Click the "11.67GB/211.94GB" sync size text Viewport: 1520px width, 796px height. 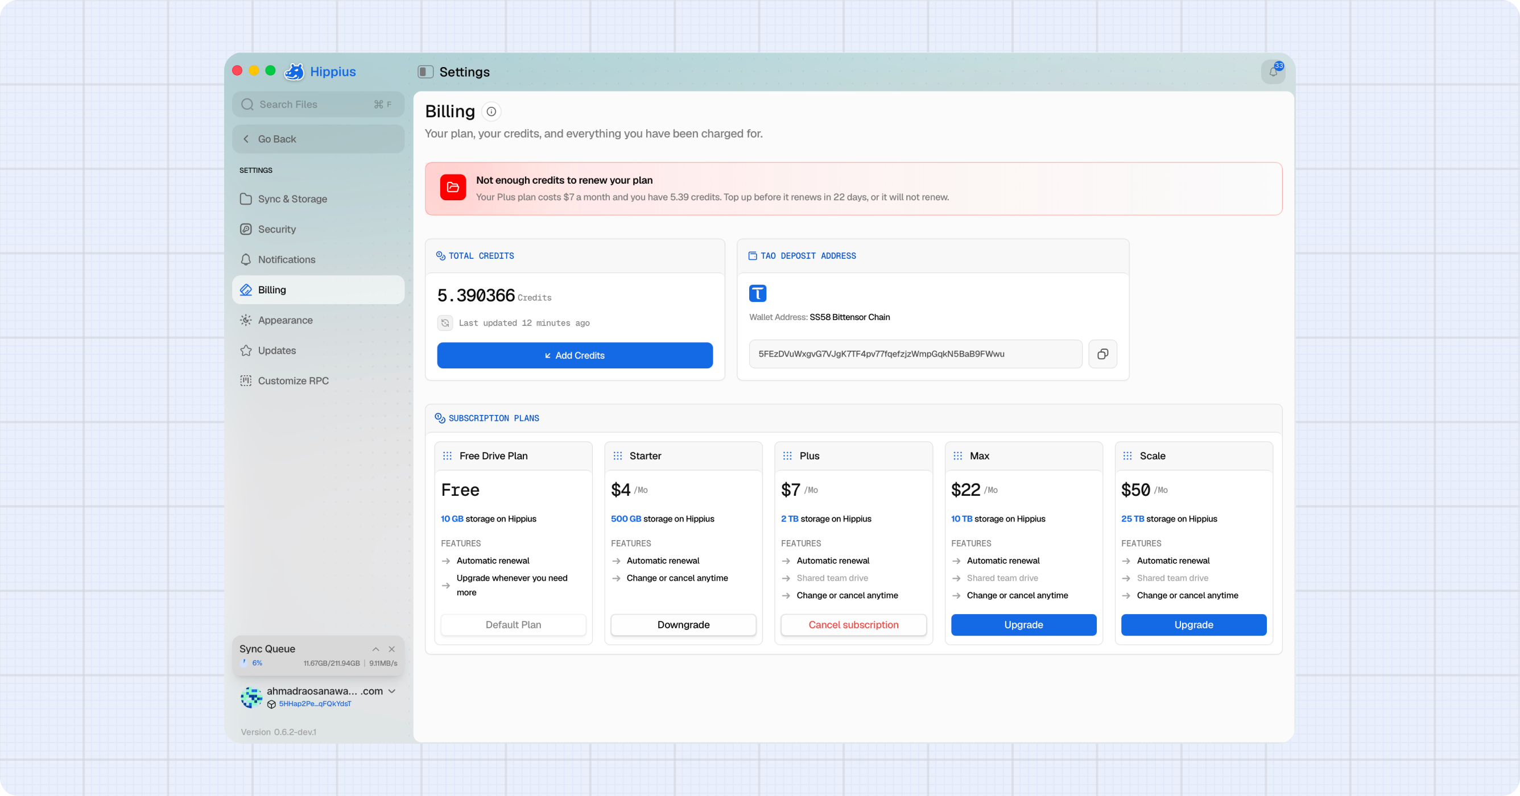[x=332, y=664]
